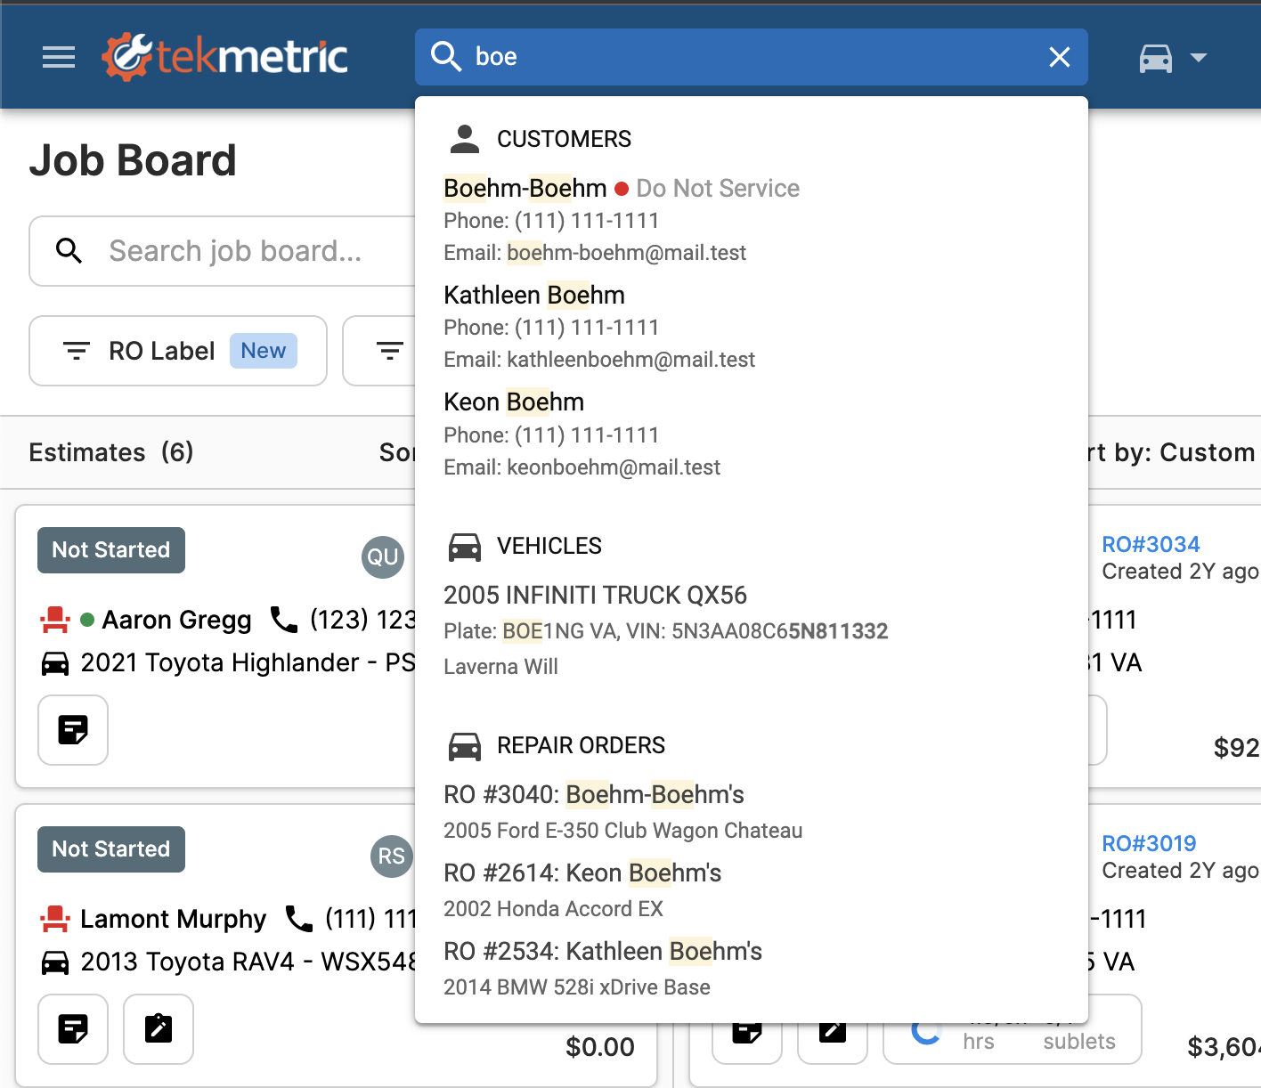
Task: Click car icon beside 2013 Toyota RAV4
Action: pos(55,962)
